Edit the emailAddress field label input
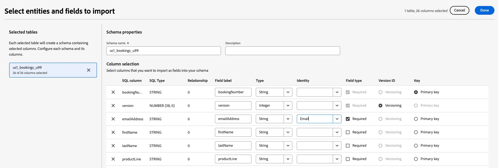 233,119
